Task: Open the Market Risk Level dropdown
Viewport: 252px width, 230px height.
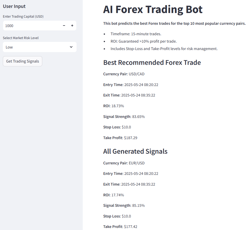Action: point(36,47)
